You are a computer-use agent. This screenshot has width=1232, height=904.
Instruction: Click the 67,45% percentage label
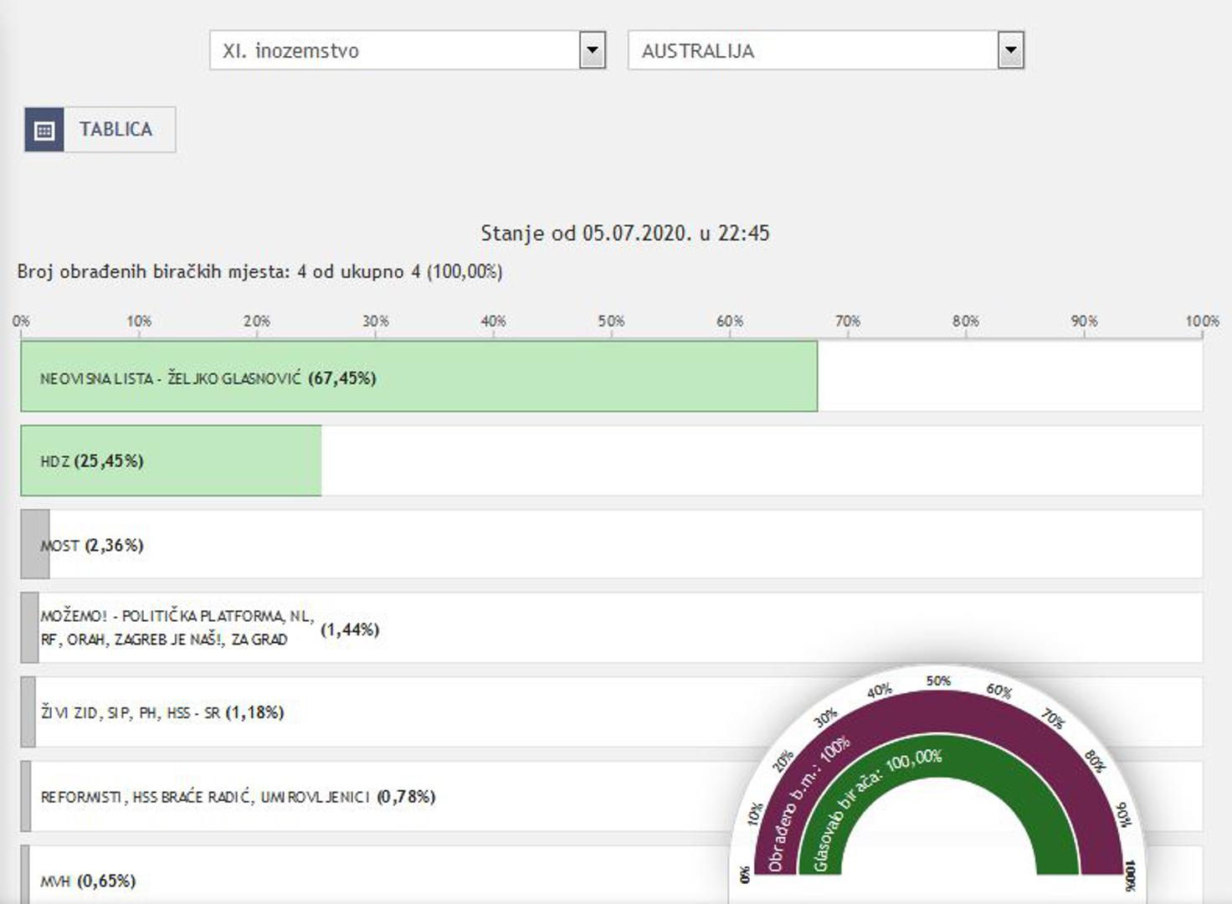[x=342, y=378]
